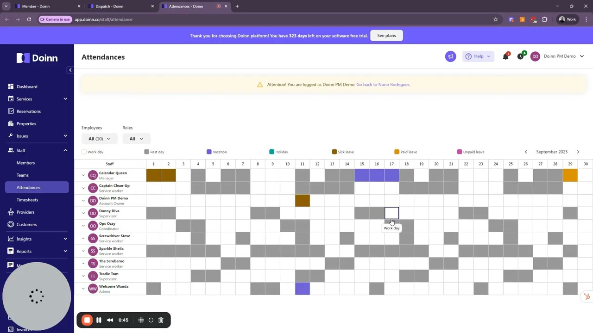Screen dimensions: 593x333
Task: Click the Welcome Wanda WW avatar
Action: click(93, 289)
